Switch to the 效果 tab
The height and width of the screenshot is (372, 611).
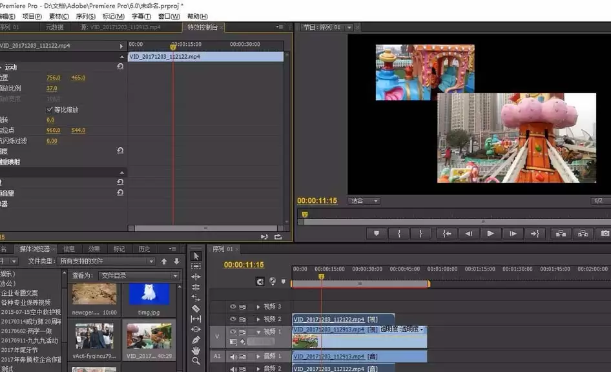(94, 249)
